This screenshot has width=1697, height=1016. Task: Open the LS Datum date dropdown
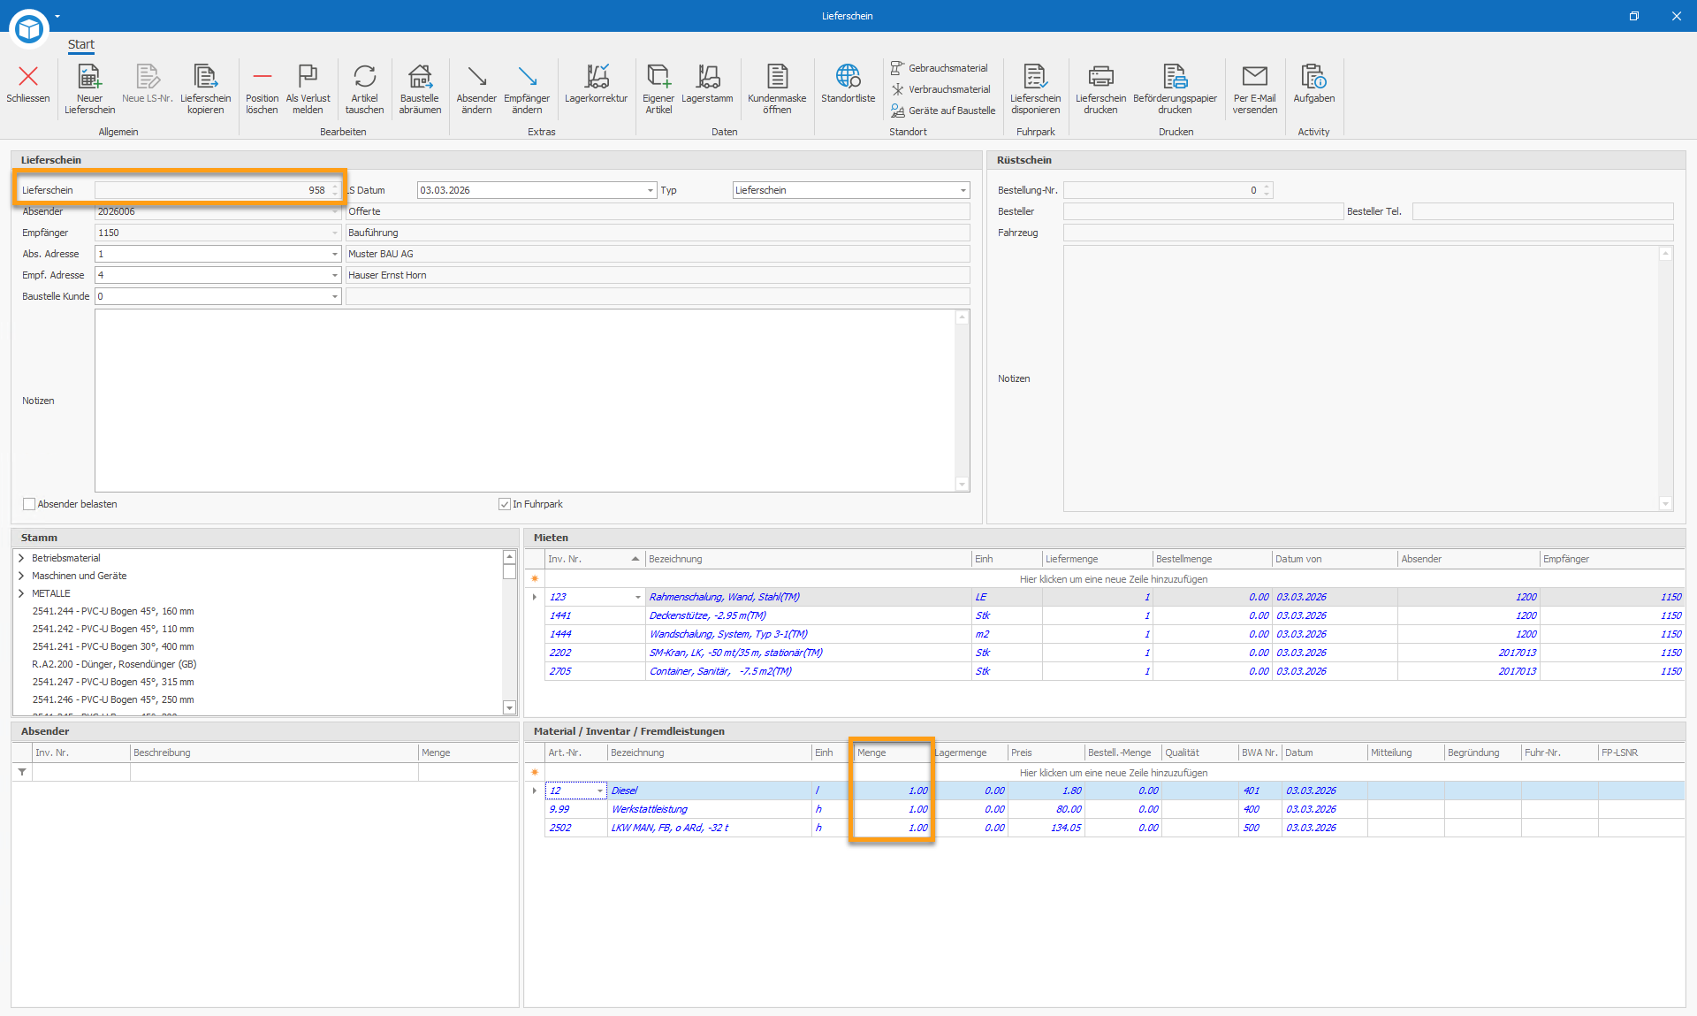pyautogui.click(x=651, y=190)
